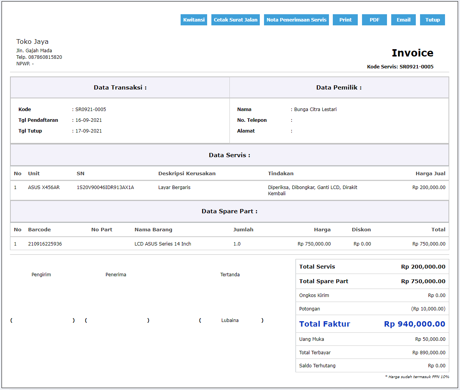This screenshot has height=390, width=460.
Task: Click Potongan amount (Rp 10,000.00)
Action: [x=428, y=309]
